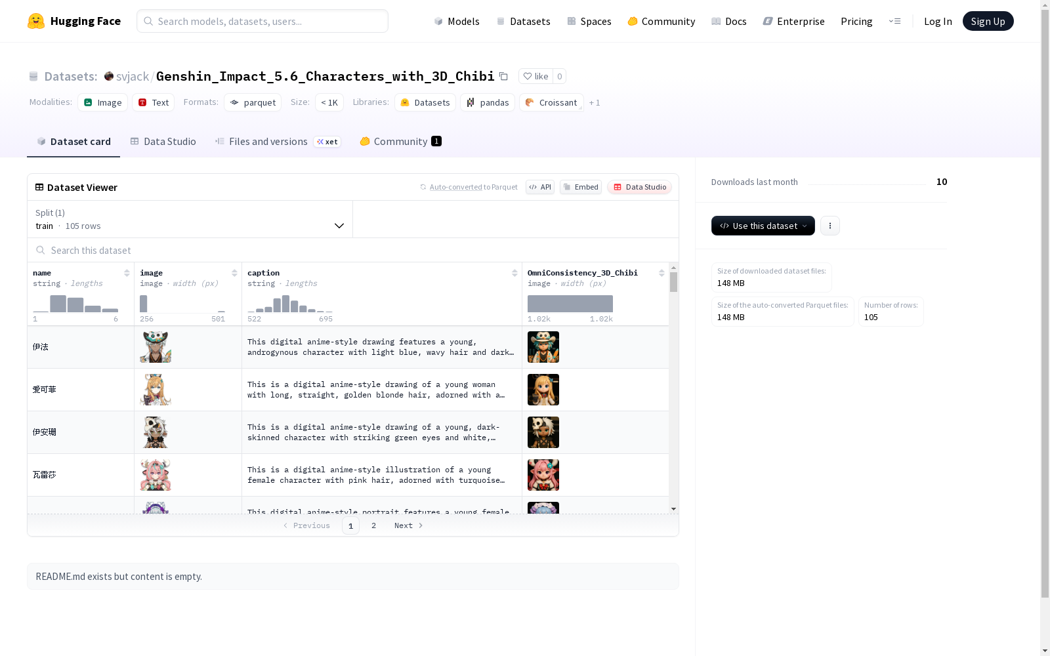Viewport: 1050px width, 656px height.
Task: Click the image width histogram bar
Action: point(144,304)
